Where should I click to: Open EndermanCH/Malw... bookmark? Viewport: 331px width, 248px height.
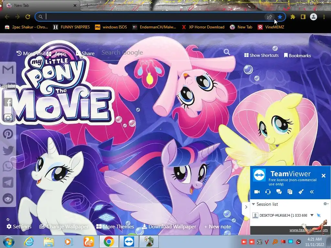pyautogui.click(x=154, y=27)
